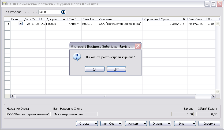Click balancing account cell МБ-РАСЧЕ...
This screenshot has height=130, width=224.
(197, 24)
